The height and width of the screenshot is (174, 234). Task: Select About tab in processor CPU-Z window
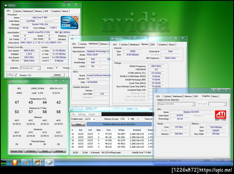pyautogui.click(x=65, y=11)
